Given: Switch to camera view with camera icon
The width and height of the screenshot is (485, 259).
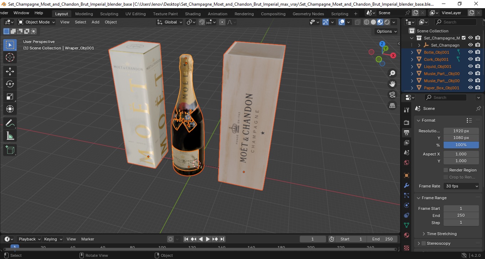Looking at the screenshot, I should (392, 95).
